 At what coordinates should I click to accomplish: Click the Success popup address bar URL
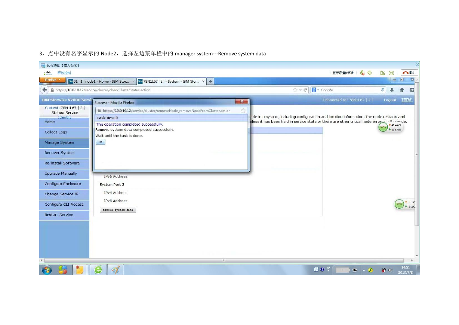[167, 111]
